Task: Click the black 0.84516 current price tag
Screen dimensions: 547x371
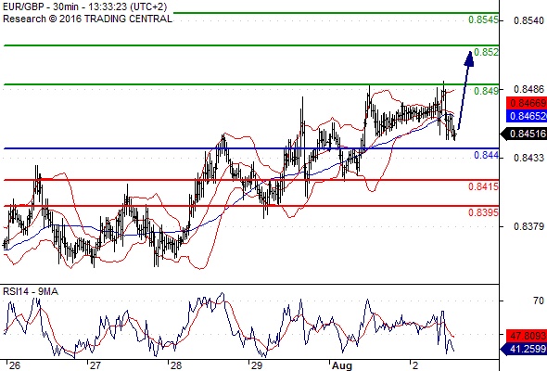Action: [524, 134]
